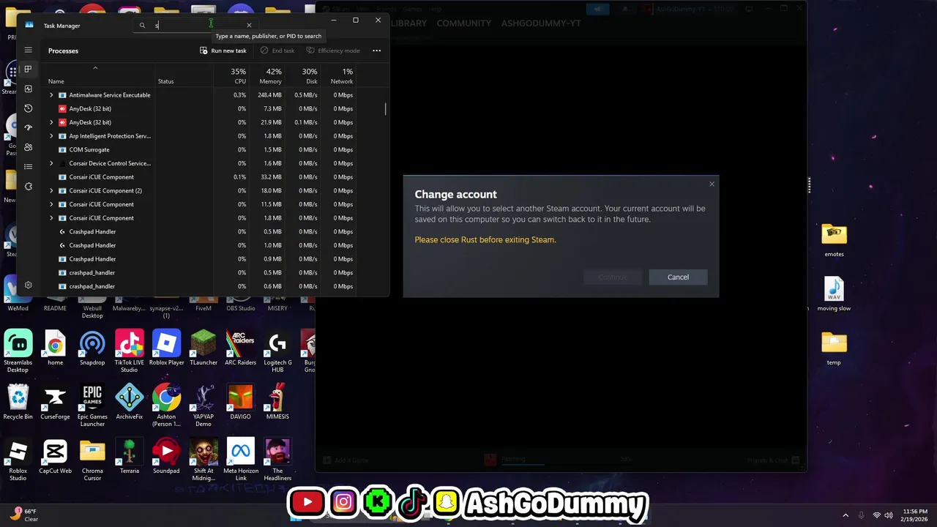937x527 pixels.
Task: Open Services page in Task Manager sidebar
Action: 28,186
